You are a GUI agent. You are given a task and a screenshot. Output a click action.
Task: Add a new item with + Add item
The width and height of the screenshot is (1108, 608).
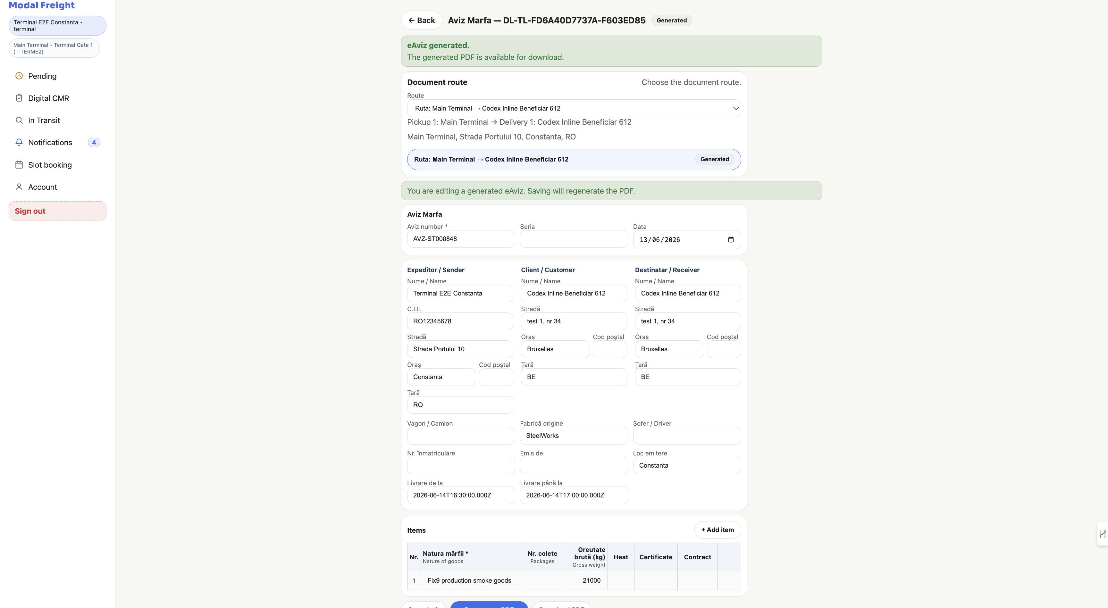click(x=718, y=530)
